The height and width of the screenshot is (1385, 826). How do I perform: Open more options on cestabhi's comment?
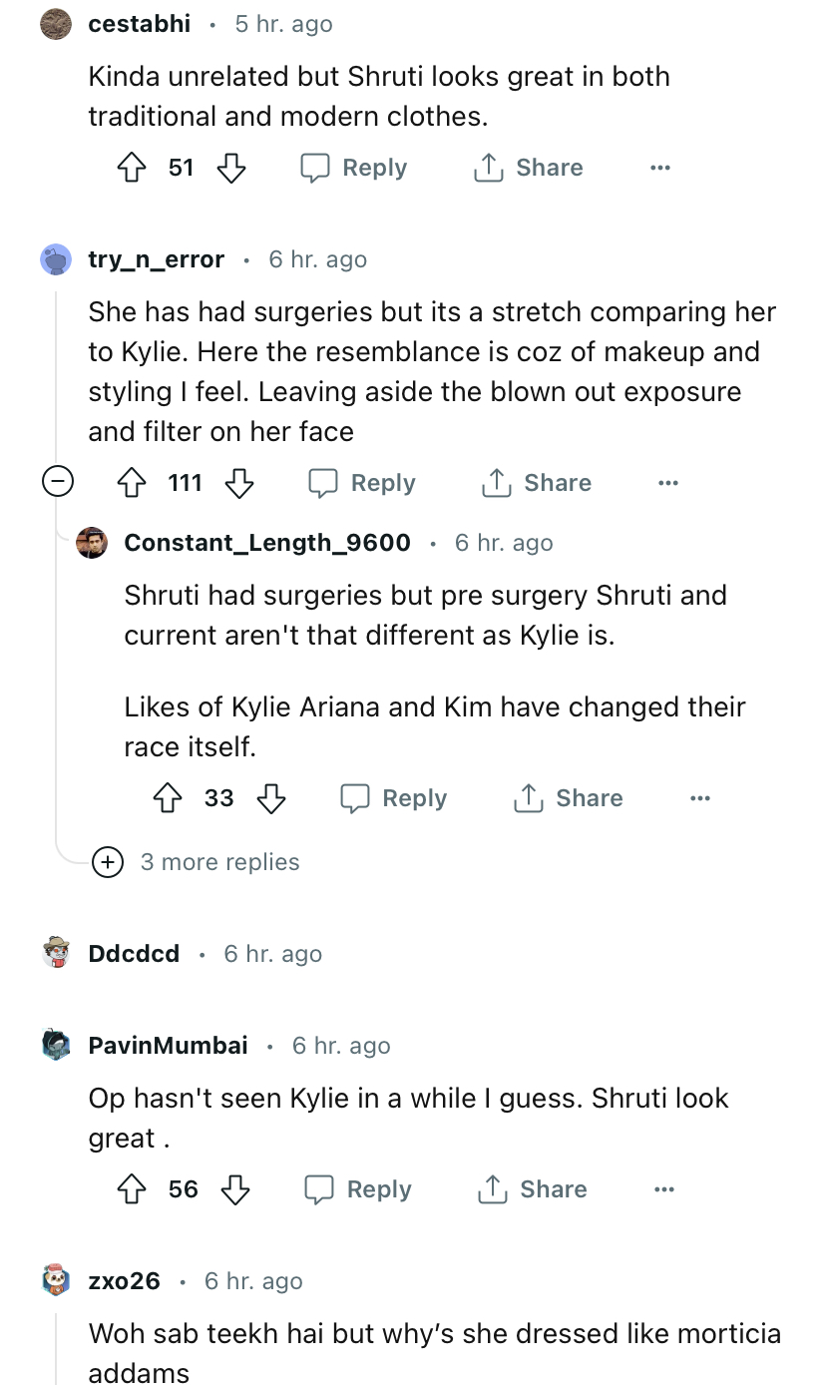(x=659, y=168)
